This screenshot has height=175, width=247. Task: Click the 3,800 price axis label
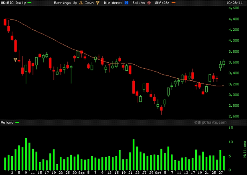coord(234,52)
